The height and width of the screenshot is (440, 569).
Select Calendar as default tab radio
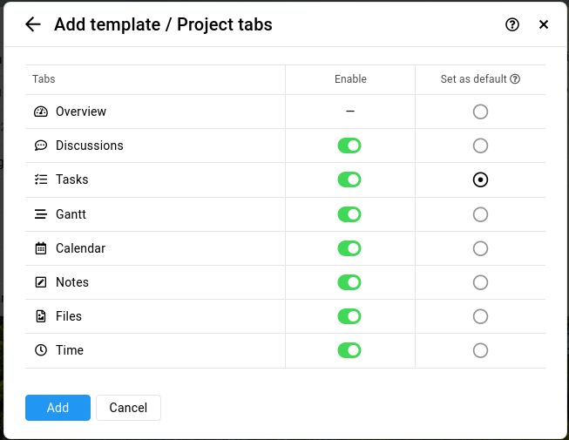[x=480, y=248]
